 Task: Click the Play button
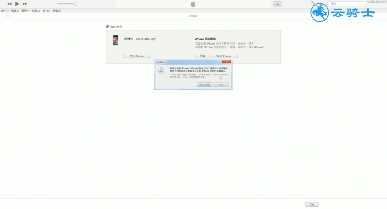17,4
